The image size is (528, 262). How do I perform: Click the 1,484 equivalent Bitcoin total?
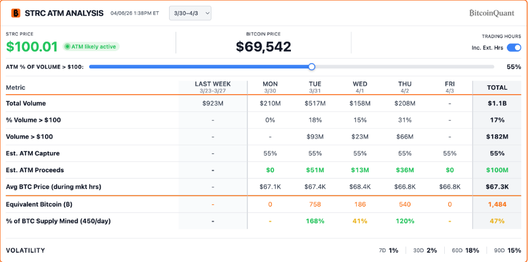(497, 204)
